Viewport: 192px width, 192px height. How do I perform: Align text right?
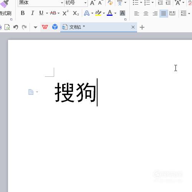pos(155,13)
